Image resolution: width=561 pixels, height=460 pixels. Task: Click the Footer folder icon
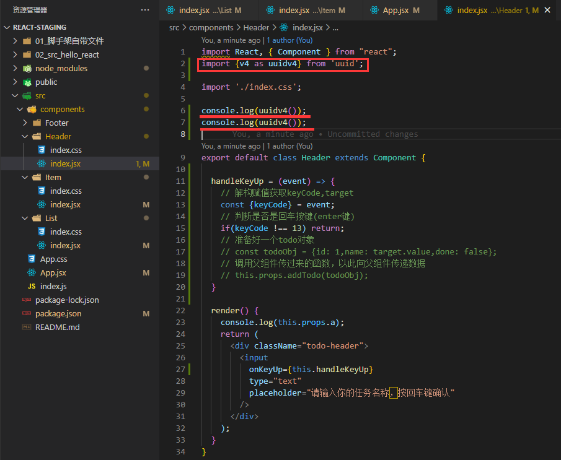point(37,123)
